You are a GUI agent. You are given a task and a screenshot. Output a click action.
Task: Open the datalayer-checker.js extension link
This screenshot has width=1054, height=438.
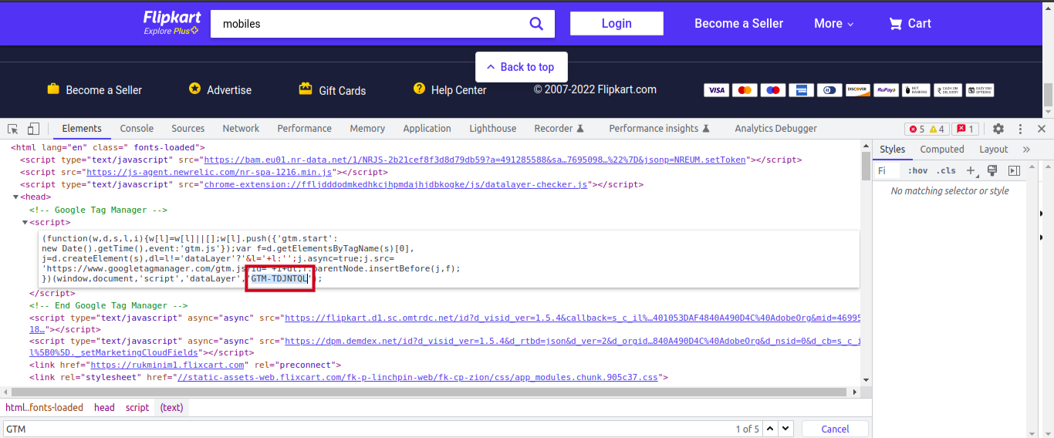click(x=396, y=184)
